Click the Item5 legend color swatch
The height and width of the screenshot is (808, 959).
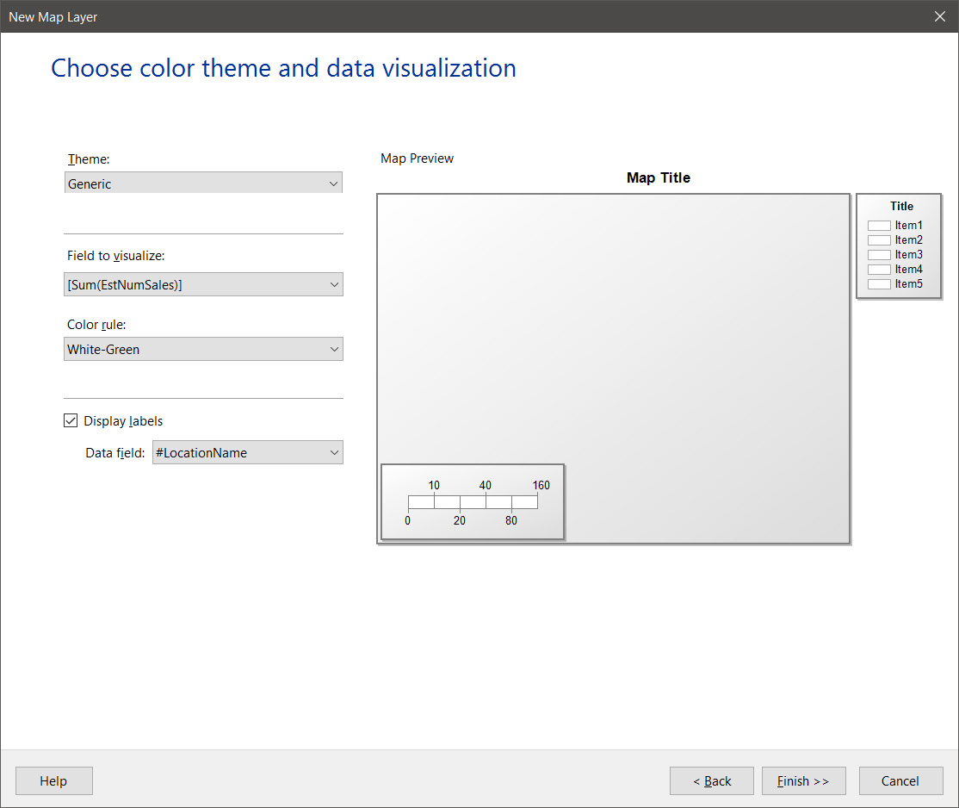[879, 284]
